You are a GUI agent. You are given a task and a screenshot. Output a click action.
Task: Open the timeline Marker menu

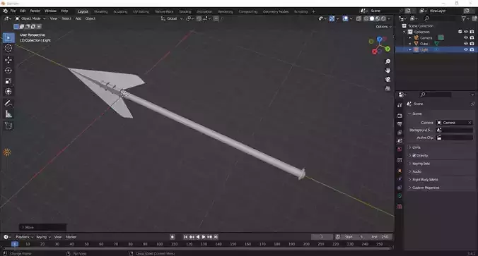pyautogui.click(x=71, y=237)
